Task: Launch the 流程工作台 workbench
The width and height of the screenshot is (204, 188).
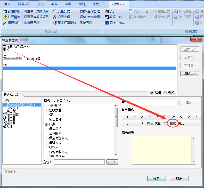Action: point(107,23)
